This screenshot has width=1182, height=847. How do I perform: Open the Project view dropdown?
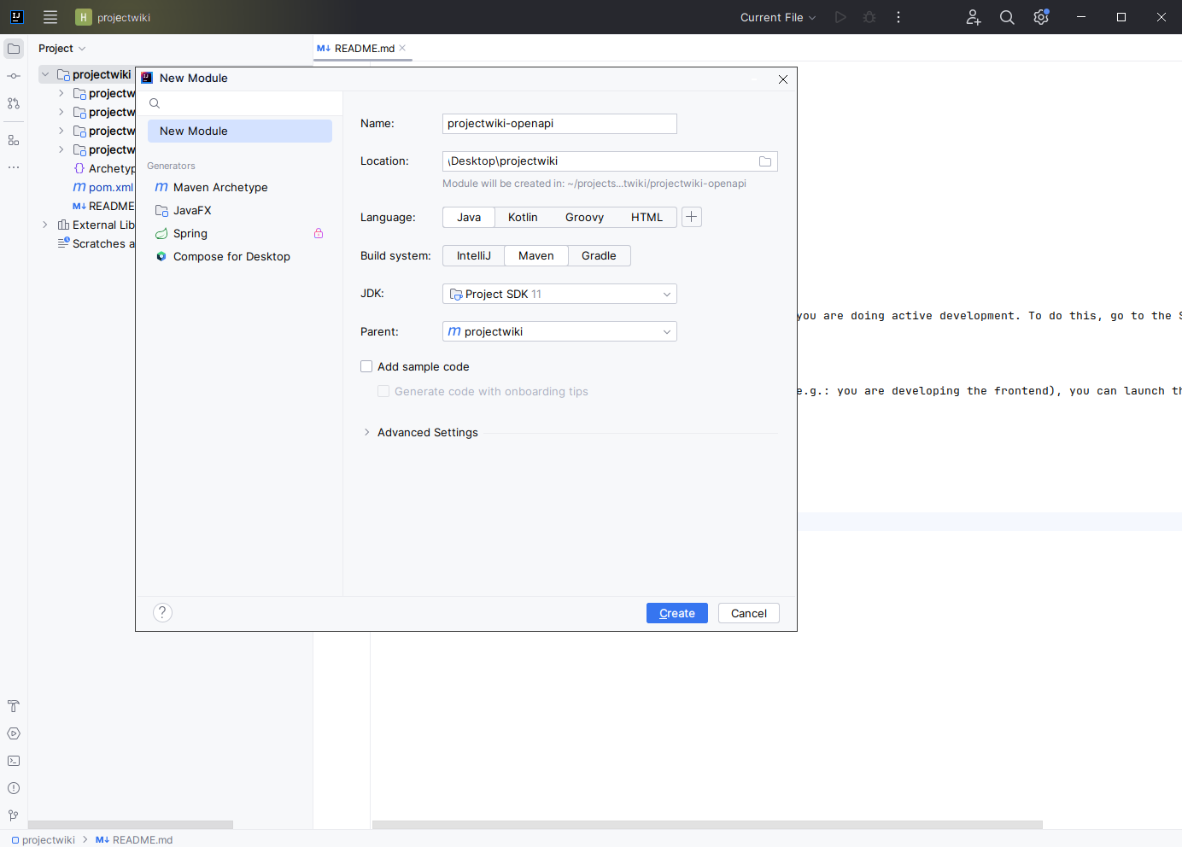tap(61, 49)
